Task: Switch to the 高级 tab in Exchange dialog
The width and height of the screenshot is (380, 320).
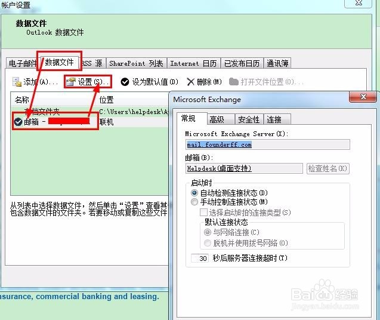Action: (x=221, y=119)
